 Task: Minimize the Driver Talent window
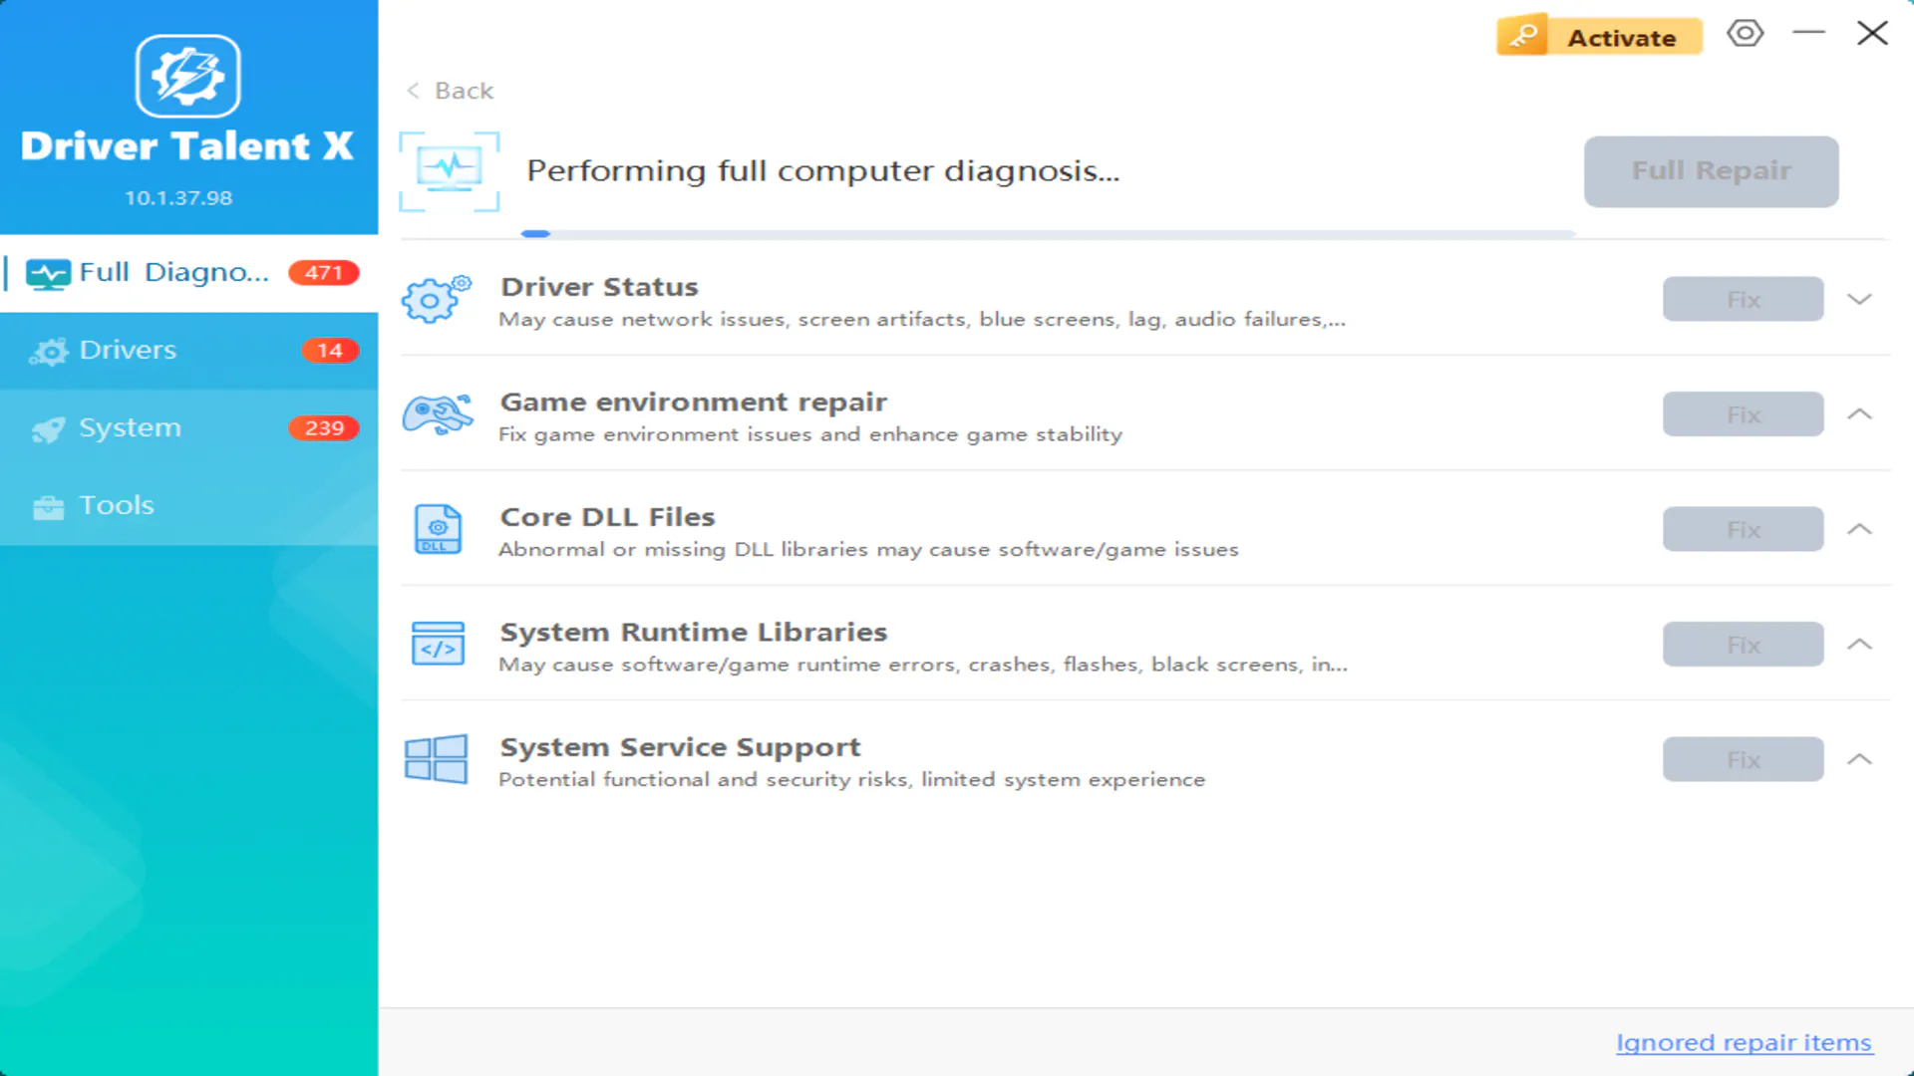pyautogui.click(x=1808, y=33)
